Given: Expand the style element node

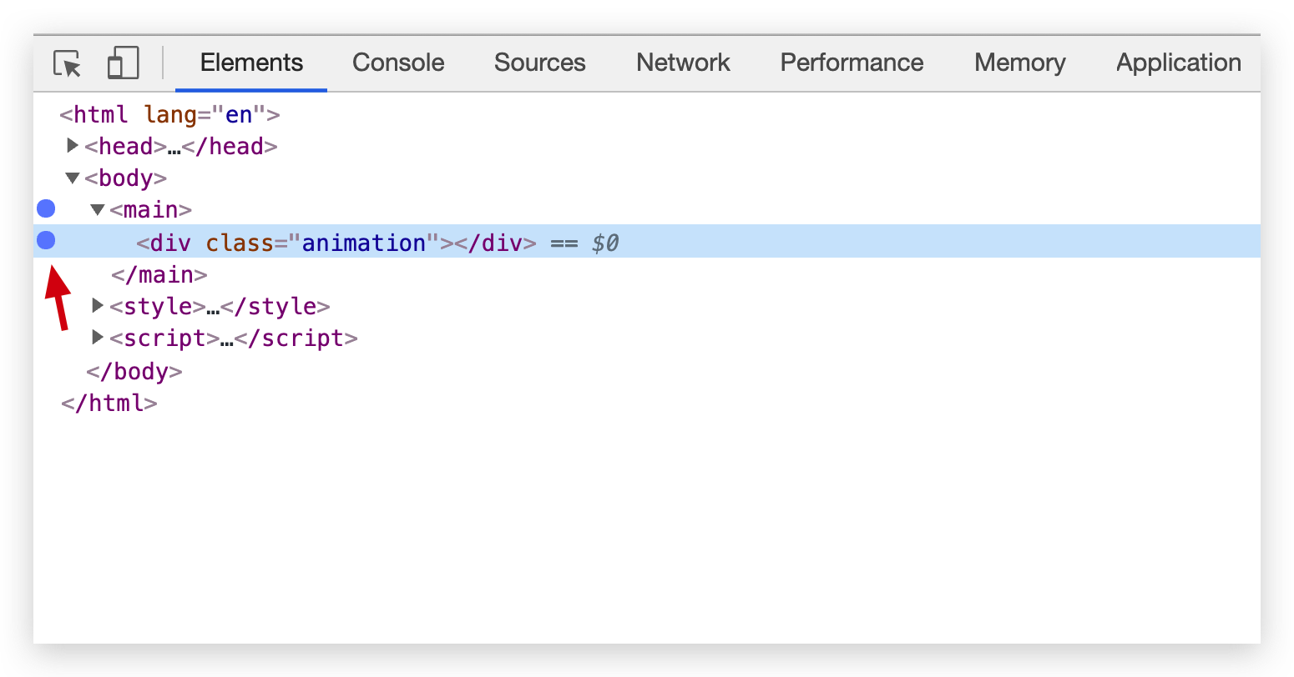Looking at the screenshot, I should point(98,306).
